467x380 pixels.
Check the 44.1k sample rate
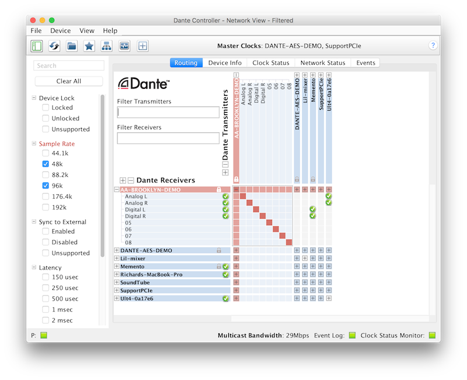[x=46, y=153]
